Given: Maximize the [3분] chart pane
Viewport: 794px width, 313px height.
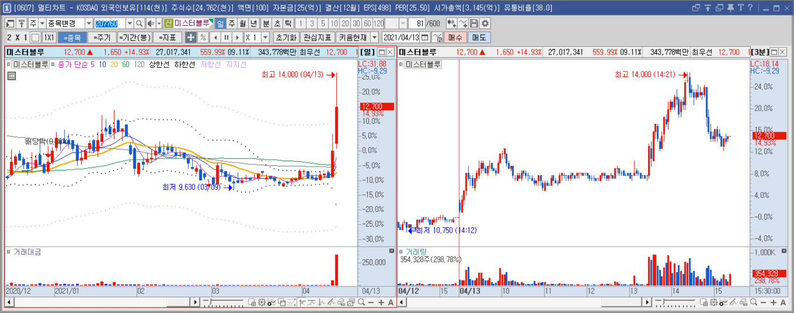Looking at the screenshot, I should (774, 52).
